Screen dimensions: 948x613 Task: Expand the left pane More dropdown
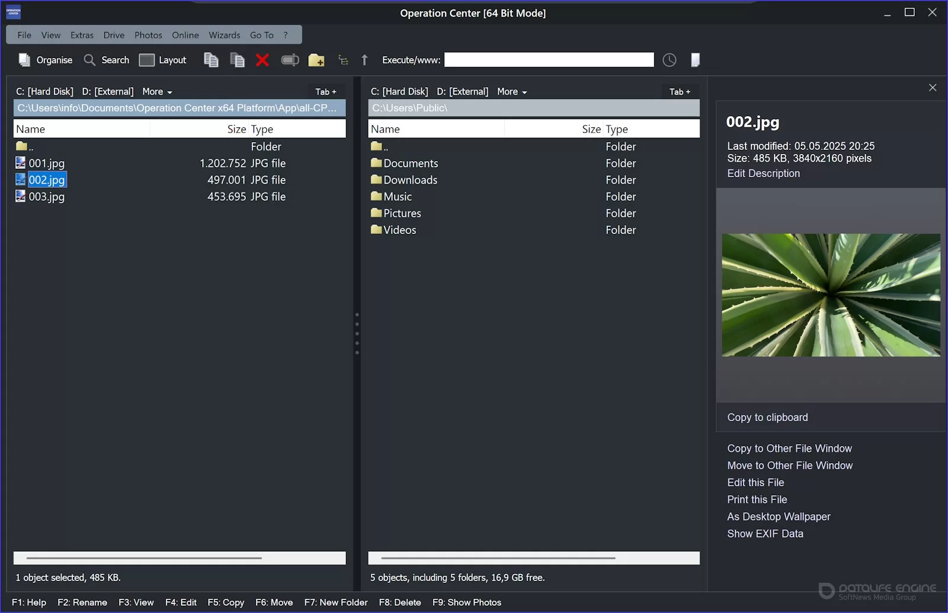(157, 92)
